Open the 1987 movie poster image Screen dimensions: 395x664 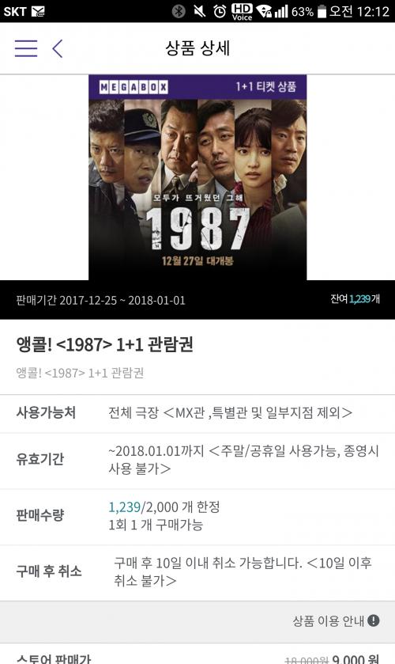(197, 177)
